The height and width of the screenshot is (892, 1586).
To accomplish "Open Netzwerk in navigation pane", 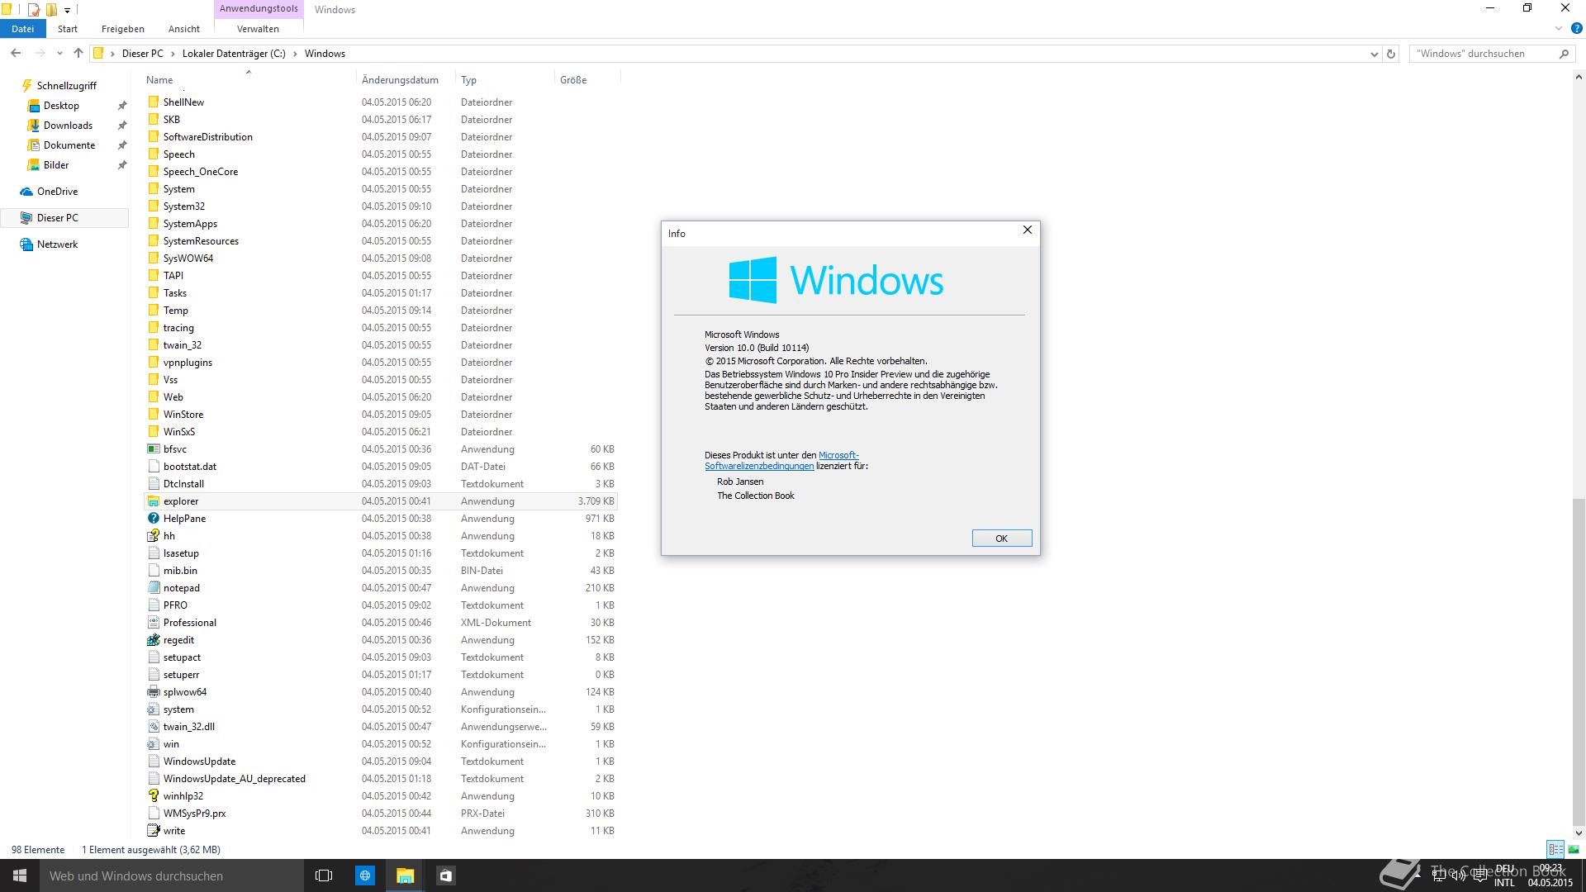I will 57,244.
